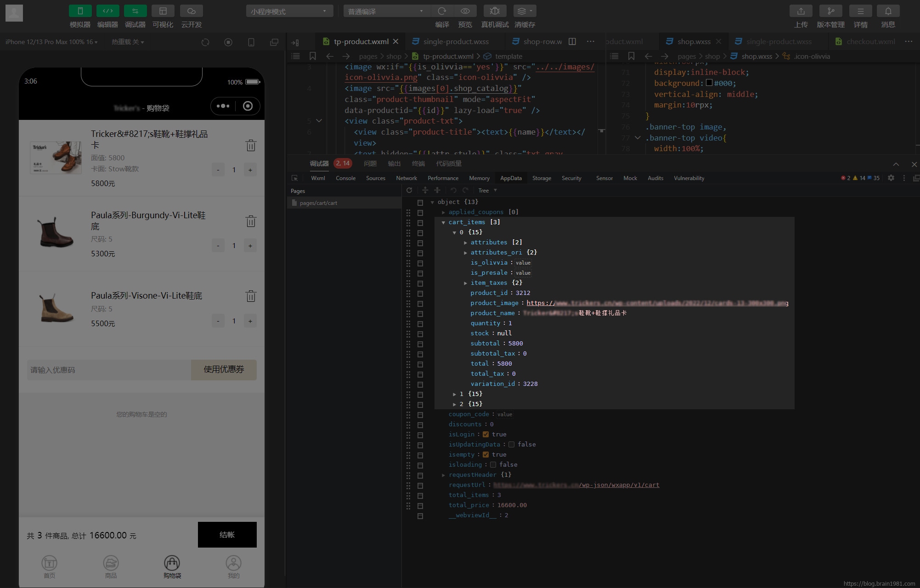
Task: Expand cart item 1 {15} node
Action: 454,394
